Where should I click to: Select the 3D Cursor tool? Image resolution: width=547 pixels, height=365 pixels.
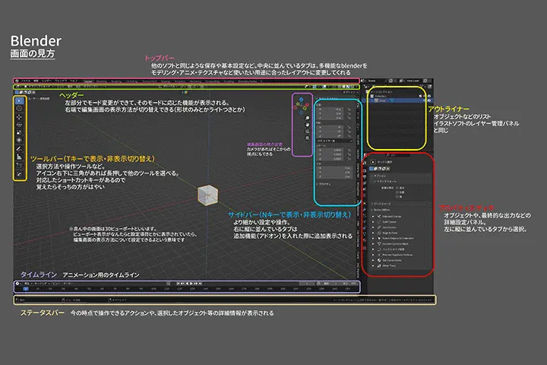tap(20, 109)
